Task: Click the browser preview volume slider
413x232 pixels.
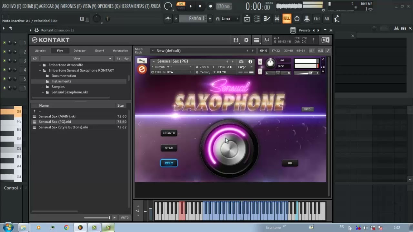Action: click(97, 218)
